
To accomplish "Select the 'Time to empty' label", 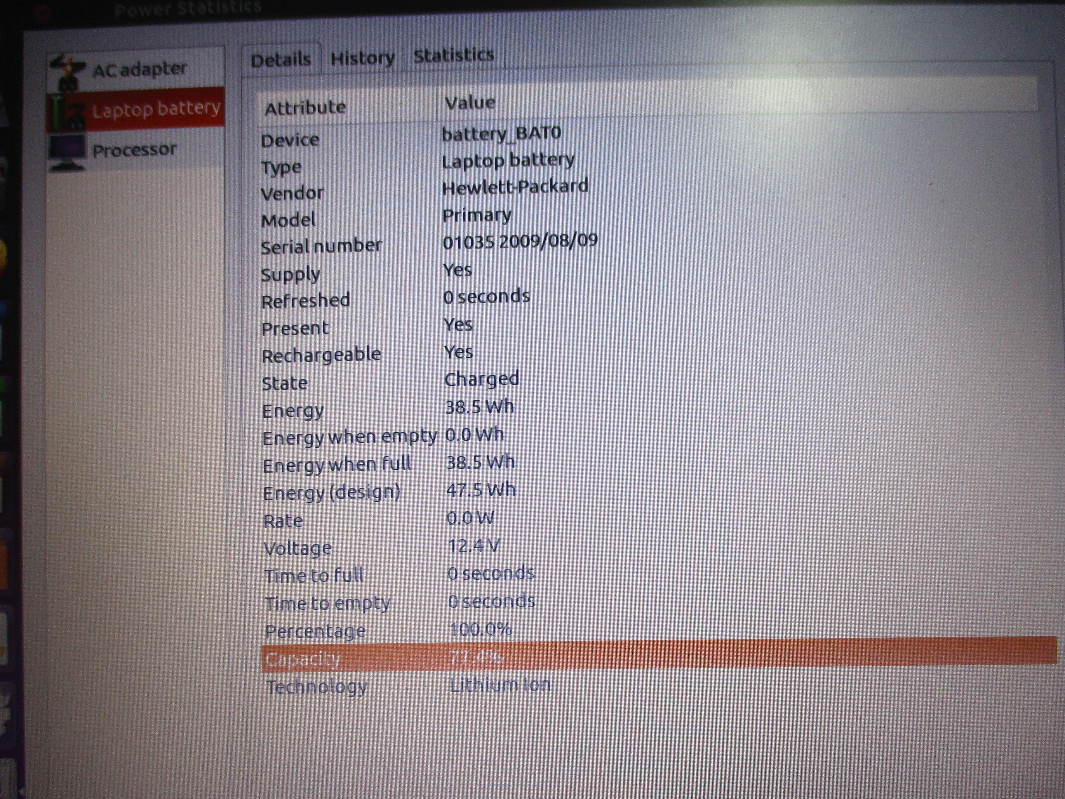I will [x=328, y=604].
